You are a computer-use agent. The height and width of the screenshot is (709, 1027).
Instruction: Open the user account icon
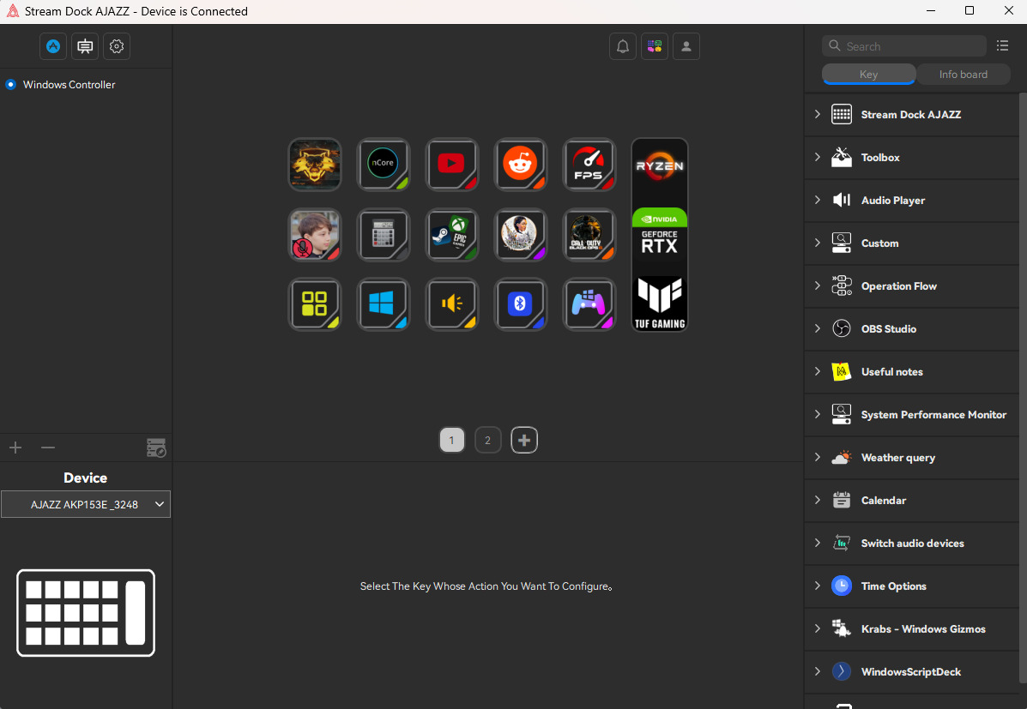click(686, 46)
